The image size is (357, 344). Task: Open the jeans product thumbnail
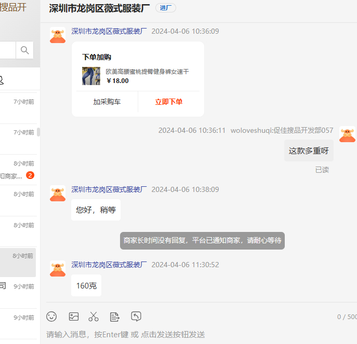coord(91,76)
